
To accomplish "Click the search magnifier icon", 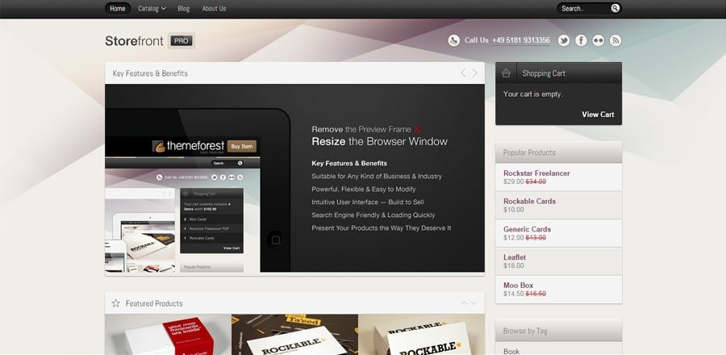I will pos(615,8).
